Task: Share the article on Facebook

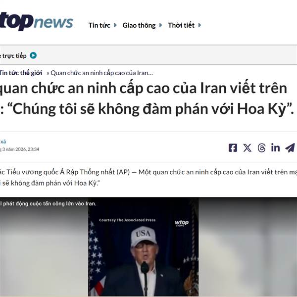Action: [x=233, y=148]
